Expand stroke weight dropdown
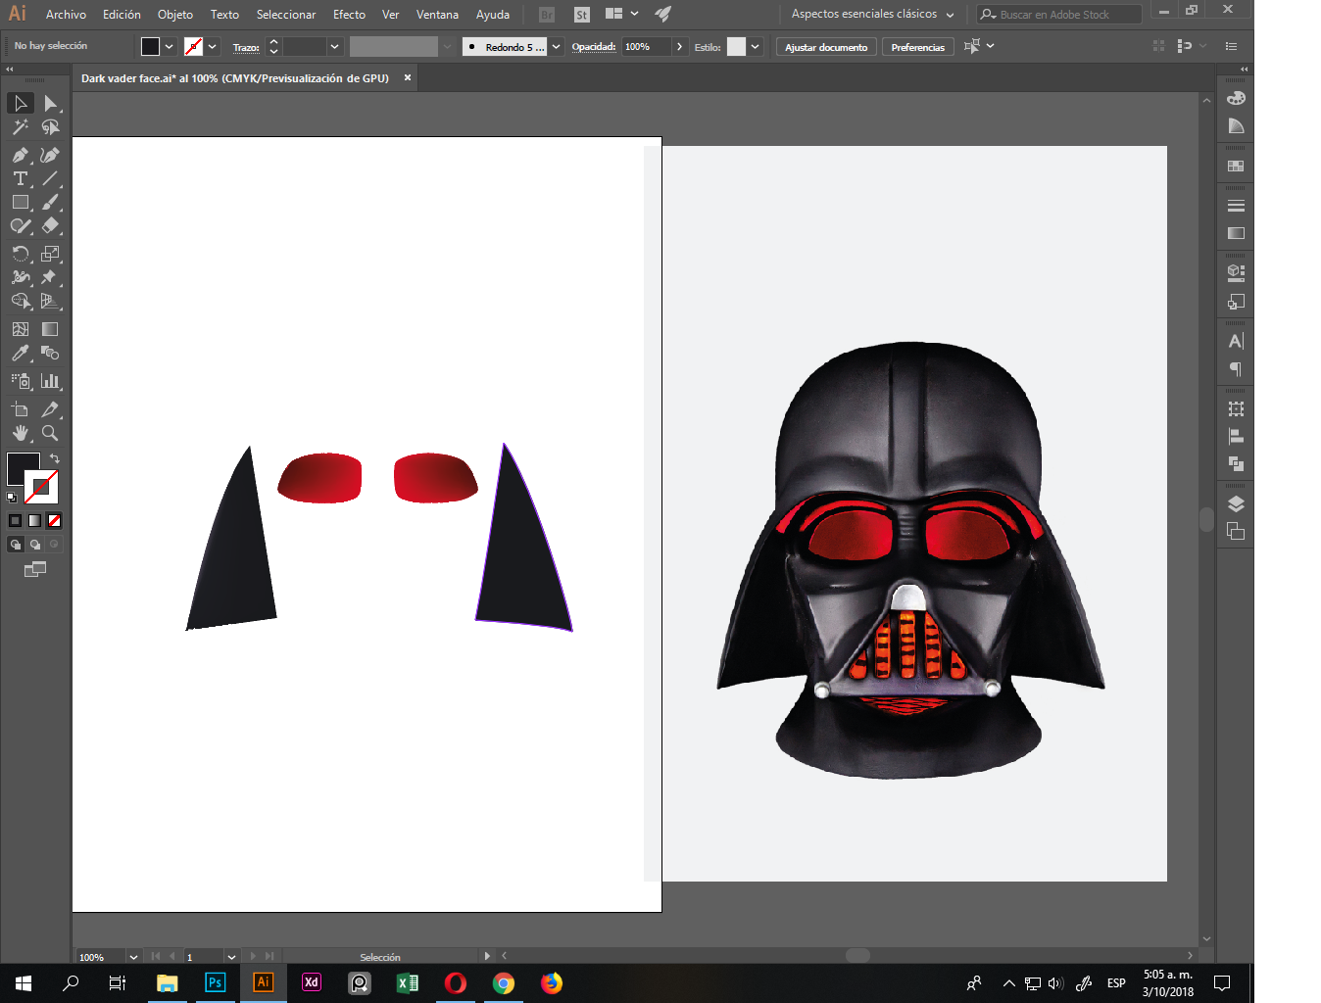Screen dimensions: 1321x1003 (335, 47)
